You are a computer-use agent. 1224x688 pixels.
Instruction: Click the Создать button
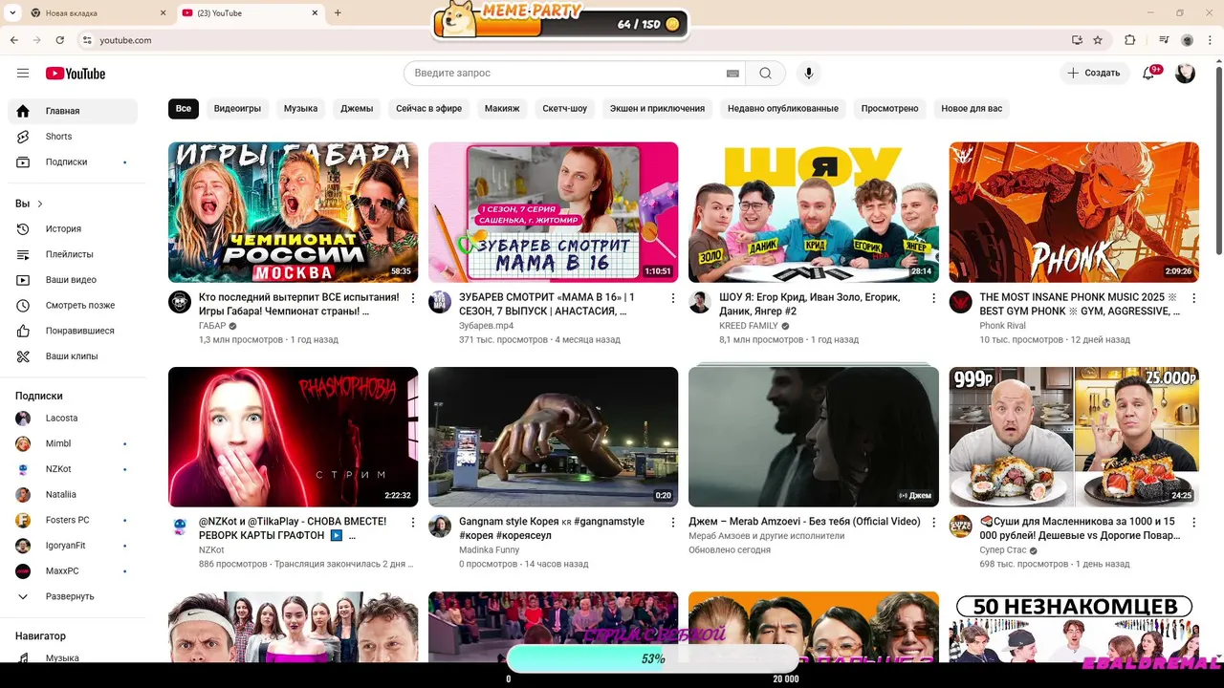1094,74
